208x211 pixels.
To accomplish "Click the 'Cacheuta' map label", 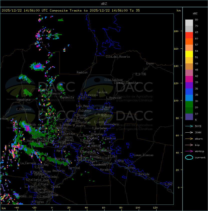I will (43, 141).
